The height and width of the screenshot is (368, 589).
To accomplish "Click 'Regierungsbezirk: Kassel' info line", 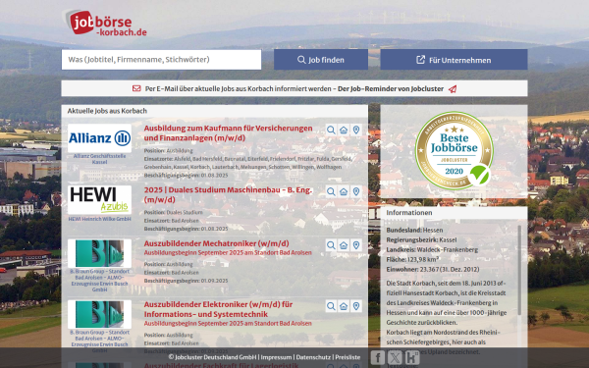I will tap(421, 240).
